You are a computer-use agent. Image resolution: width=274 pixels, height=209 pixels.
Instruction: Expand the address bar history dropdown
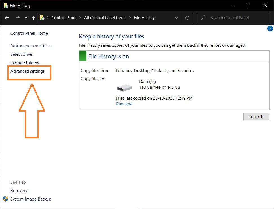click(x=176, y=18)
